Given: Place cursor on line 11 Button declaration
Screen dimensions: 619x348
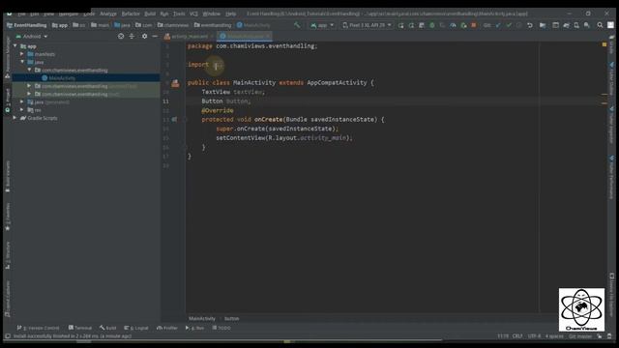Looking at the screenshot, I should (225, 101).
